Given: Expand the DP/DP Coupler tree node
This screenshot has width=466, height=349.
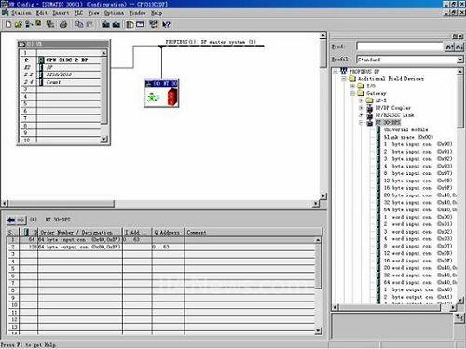Looking at the screenshot, I should coord(361,108).
